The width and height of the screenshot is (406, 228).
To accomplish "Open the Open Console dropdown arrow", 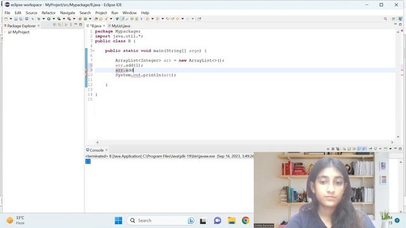I will (390, 149).
